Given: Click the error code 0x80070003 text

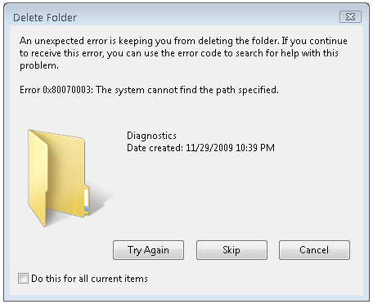Looking at the screenshot, I should coord(67,90).
